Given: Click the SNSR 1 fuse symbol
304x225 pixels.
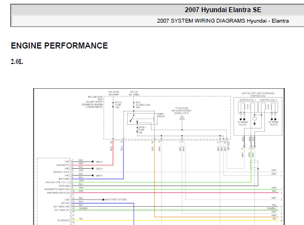Looking at the screenshot, I should pos(137,130).
